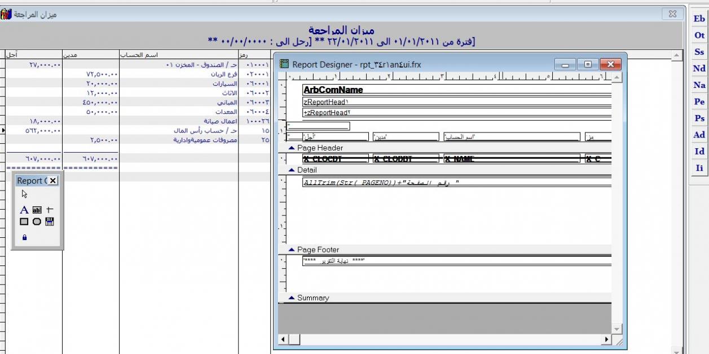Select the 'نهاية التقرير' label in Summary band
This screenshot has width=709, height=354.
pos(457,262)
